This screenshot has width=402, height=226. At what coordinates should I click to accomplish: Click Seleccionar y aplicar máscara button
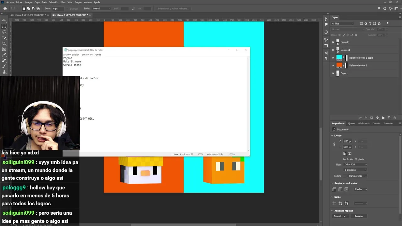[173, 8]
